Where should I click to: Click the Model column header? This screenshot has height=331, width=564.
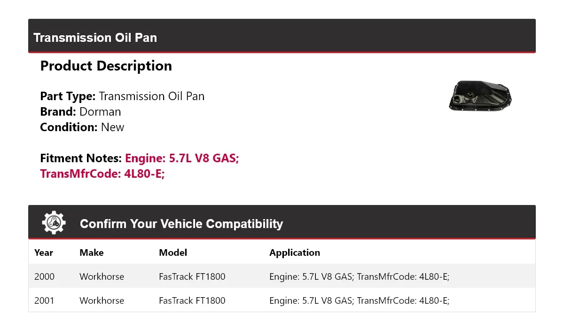point(173,252)
